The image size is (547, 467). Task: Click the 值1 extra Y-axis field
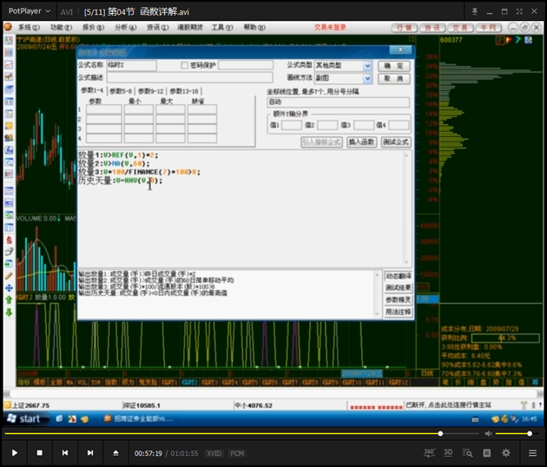(x=291, y=125)
